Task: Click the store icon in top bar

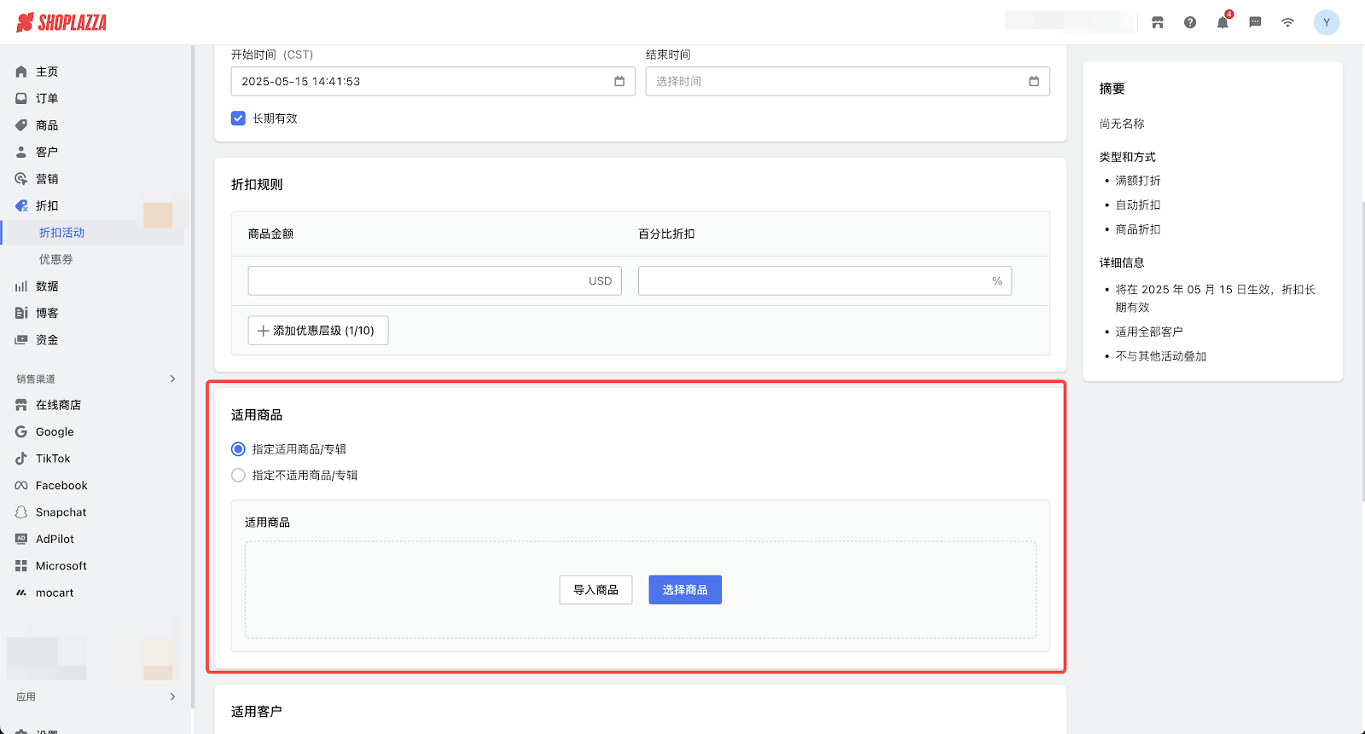Action: pyautogui.click(x=1158, y=23)
